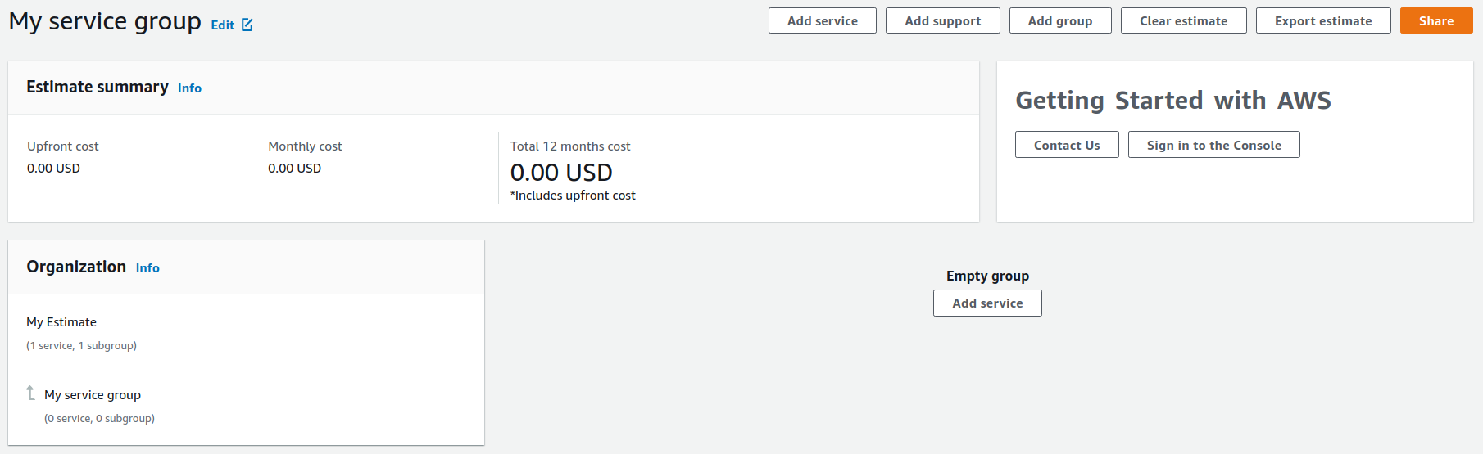This screenshot has height=454, width=1483.
Task: Click the Estimate summary heading
Action: pyautogui.click(x=98, y=88)
